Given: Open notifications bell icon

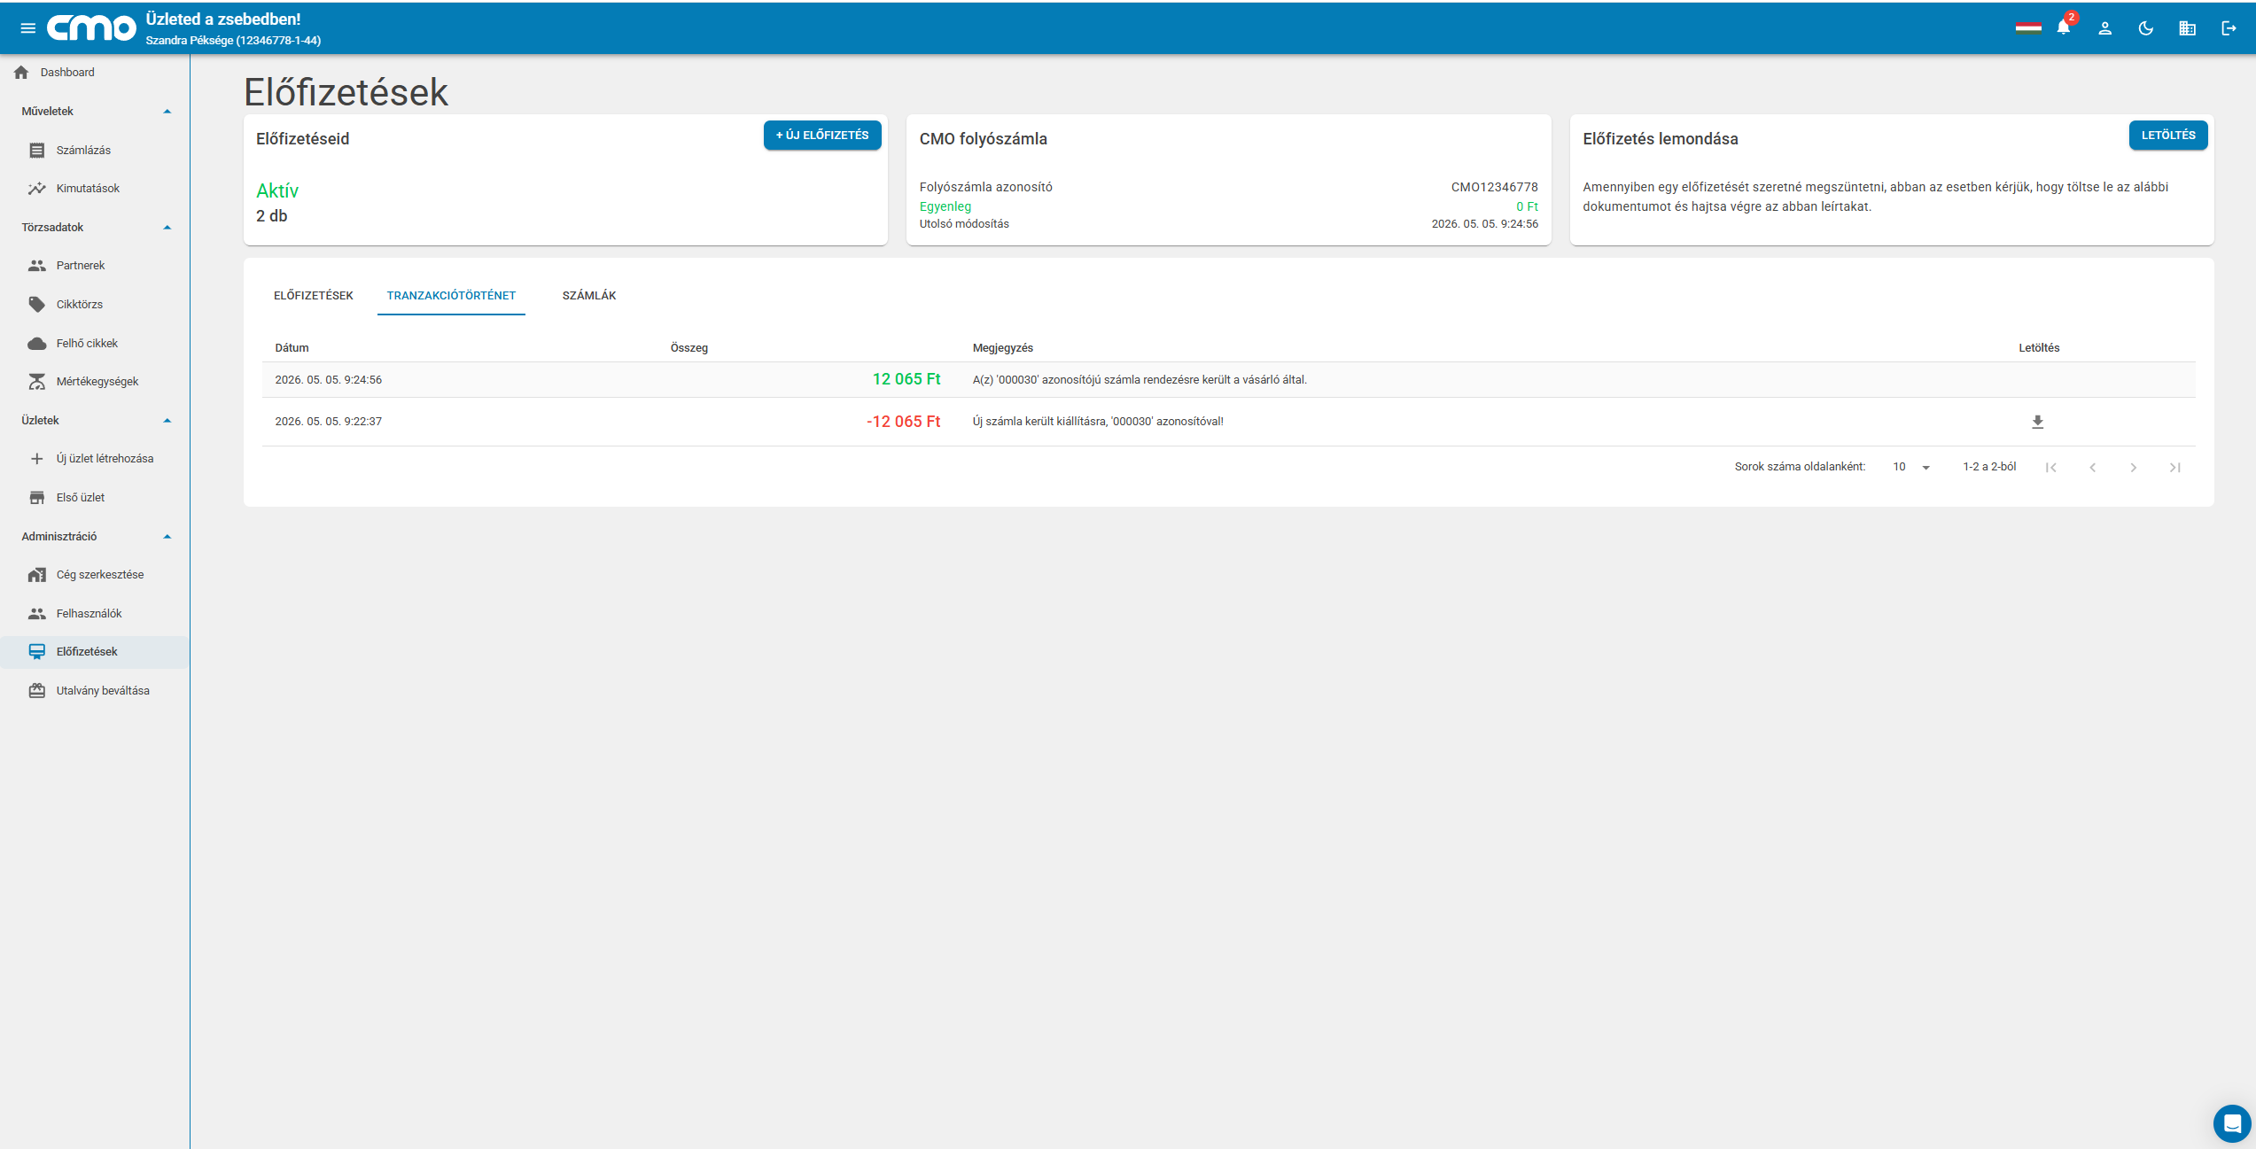Looking at the screenshot, I should click(x=2063, y=27).
